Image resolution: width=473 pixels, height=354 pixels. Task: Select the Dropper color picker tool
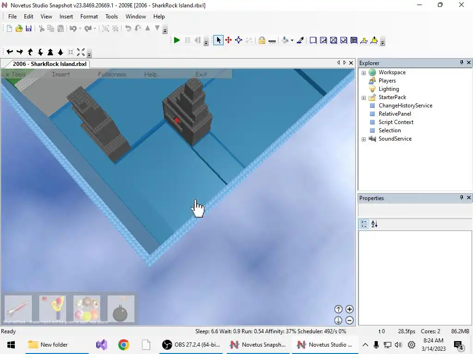click(300, 40)
